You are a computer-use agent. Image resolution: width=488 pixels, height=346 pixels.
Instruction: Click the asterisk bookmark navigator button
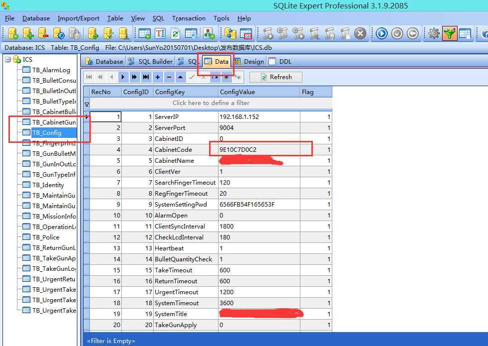[x=226, y=77]
